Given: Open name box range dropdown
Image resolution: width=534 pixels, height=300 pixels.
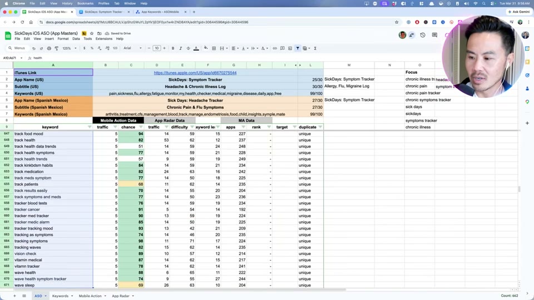Looking at the screenshot, I should point(22,58).
